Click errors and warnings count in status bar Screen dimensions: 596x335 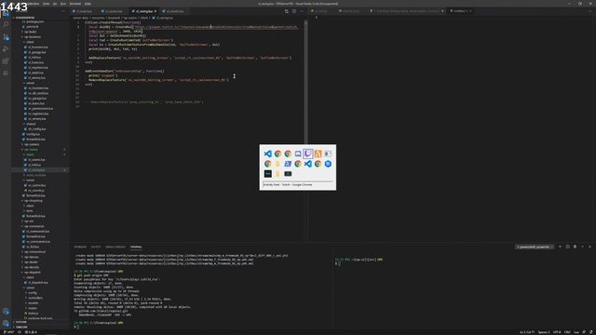pos(31,332)
